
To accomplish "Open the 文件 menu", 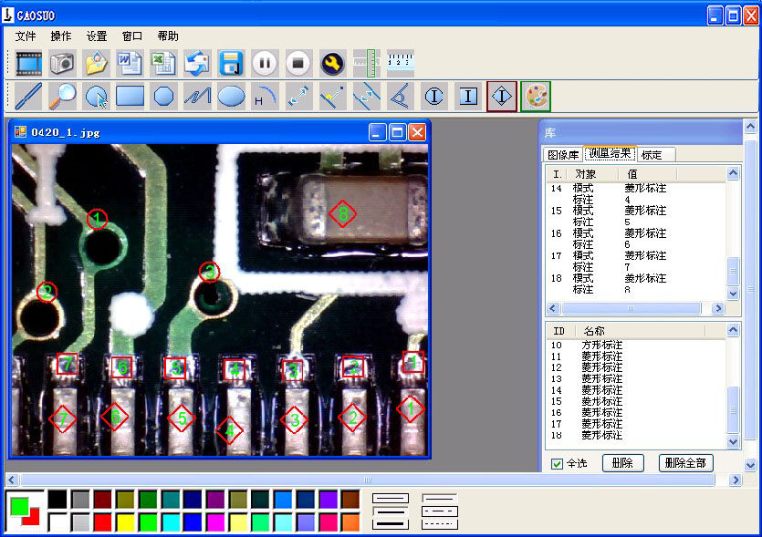I will pos(26,36).
